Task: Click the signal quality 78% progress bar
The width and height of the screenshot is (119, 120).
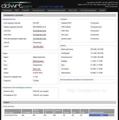Action: (102, 115)
